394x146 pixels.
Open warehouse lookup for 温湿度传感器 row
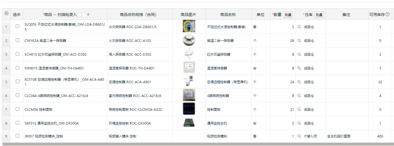pos(299,68)
